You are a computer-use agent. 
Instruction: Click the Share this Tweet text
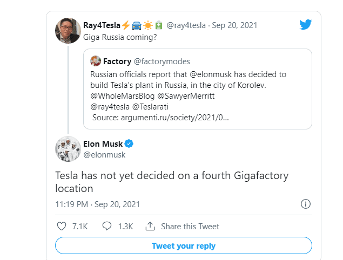(190, 226)
